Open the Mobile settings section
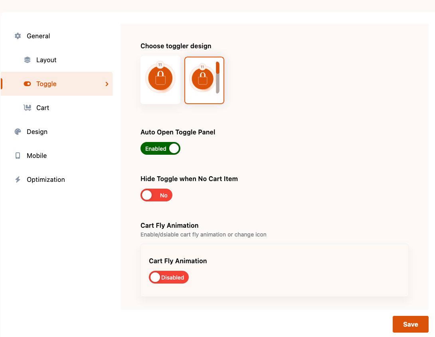The height and width of the screenshot is (337, 435). (x=37, y=156)
